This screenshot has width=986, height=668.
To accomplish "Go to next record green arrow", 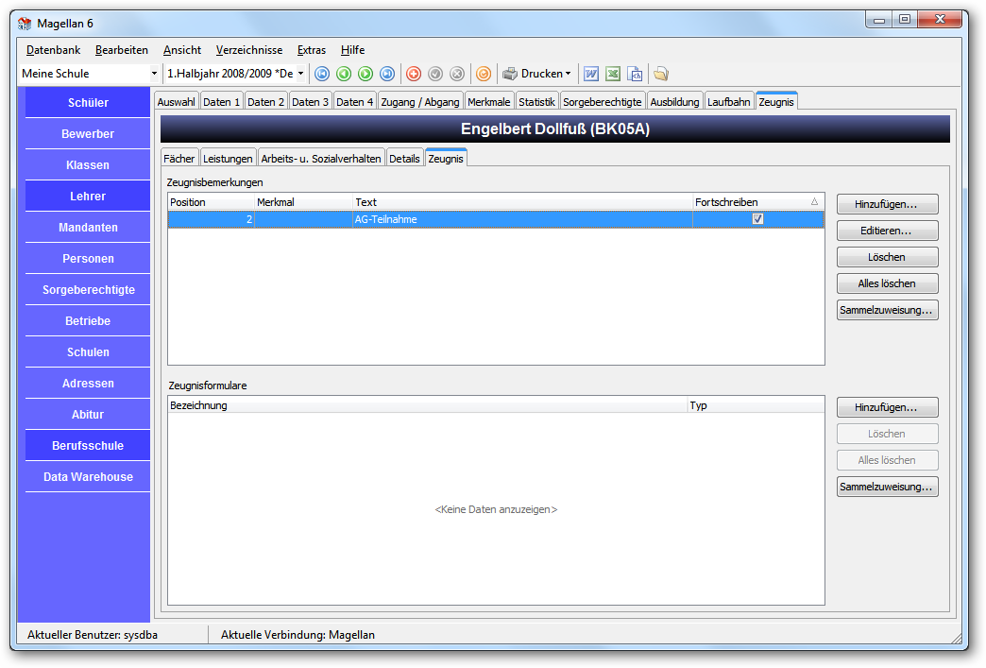I will click(x=365, y=75).
